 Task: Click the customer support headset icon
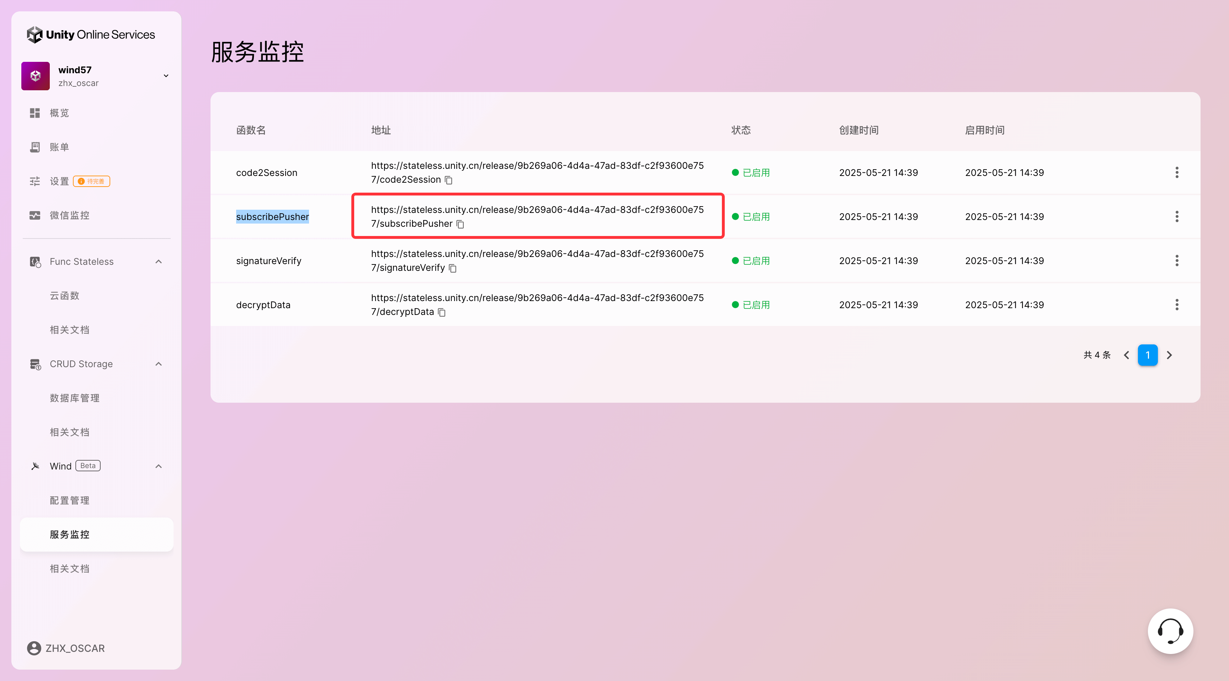pyautogui.click(x=1170, y=631)
